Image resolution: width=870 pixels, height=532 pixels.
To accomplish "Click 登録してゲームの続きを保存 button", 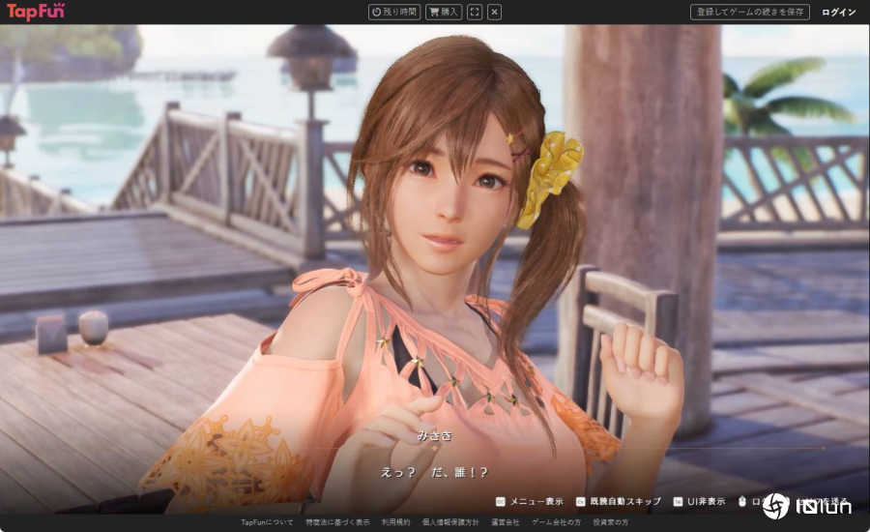I will point(750,12).
